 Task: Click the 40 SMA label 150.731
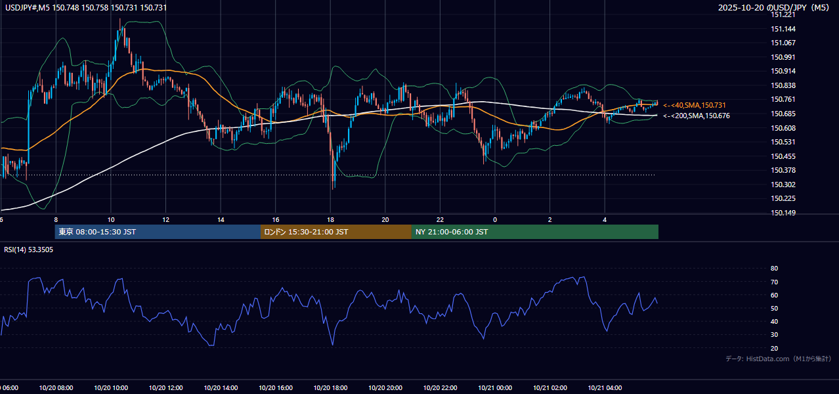click(695, 105)
